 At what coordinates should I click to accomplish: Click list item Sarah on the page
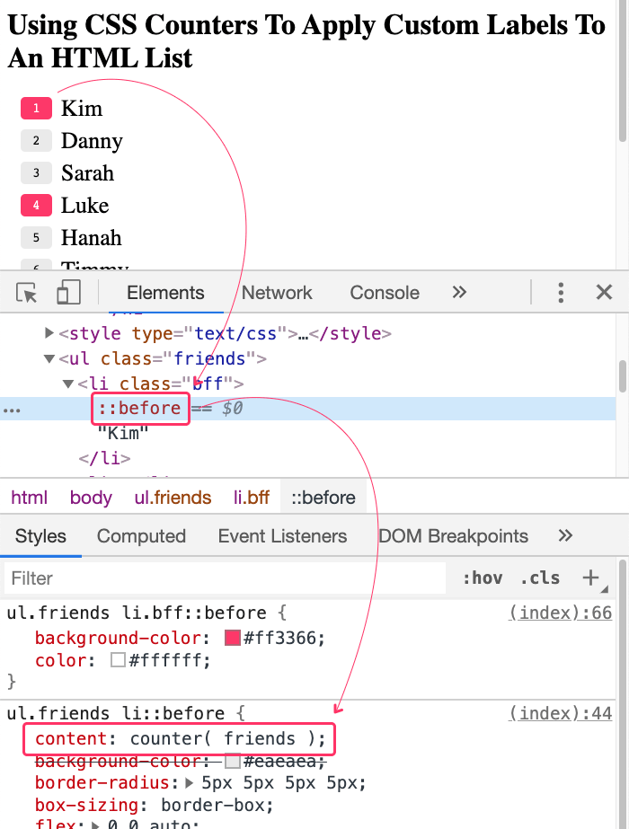point(87,173)
